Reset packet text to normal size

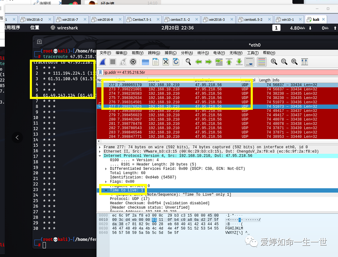pos(294,62)
